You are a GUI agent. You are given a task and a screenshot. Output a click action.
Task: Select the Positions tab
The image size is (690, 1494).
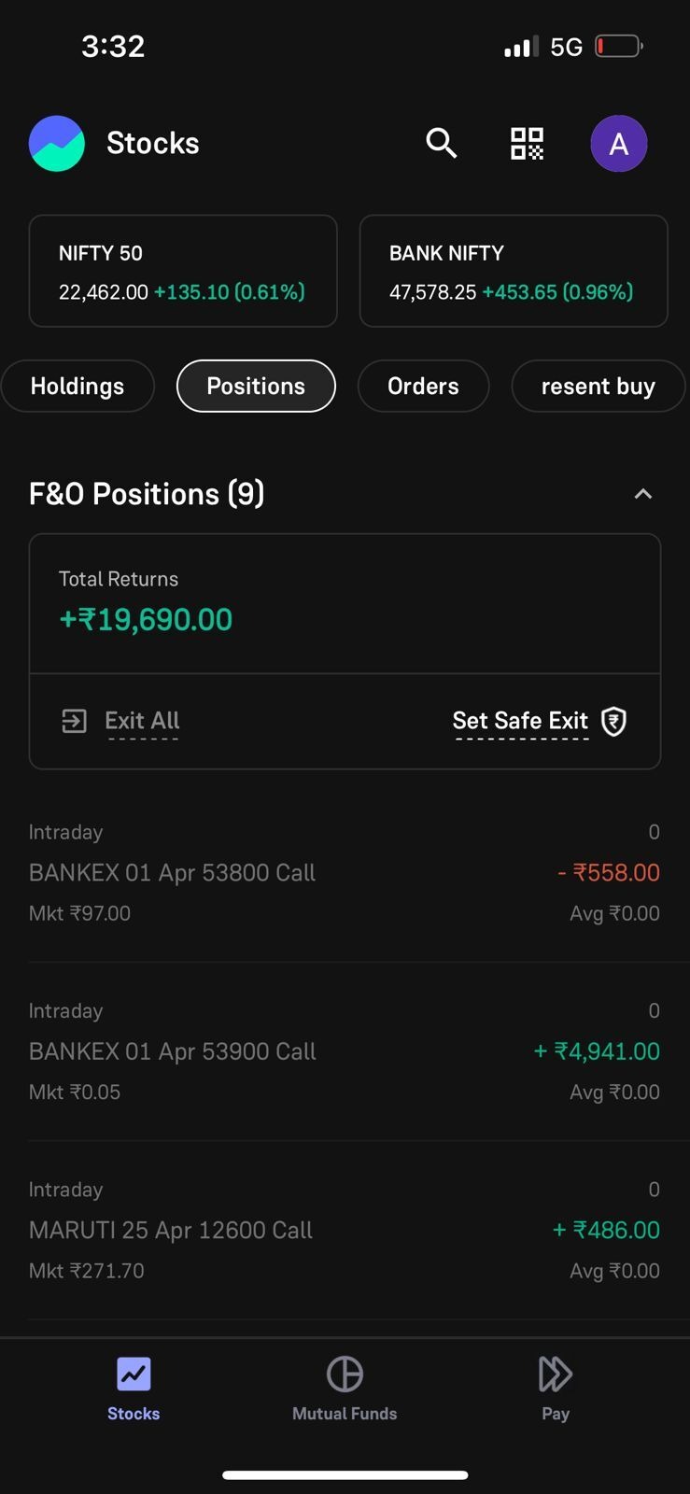click(256, 387)
